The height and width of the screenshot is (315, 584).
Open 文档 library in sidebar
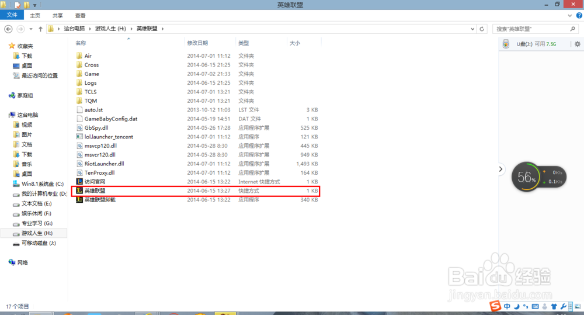pyautogui.click(x=27, y=144)
